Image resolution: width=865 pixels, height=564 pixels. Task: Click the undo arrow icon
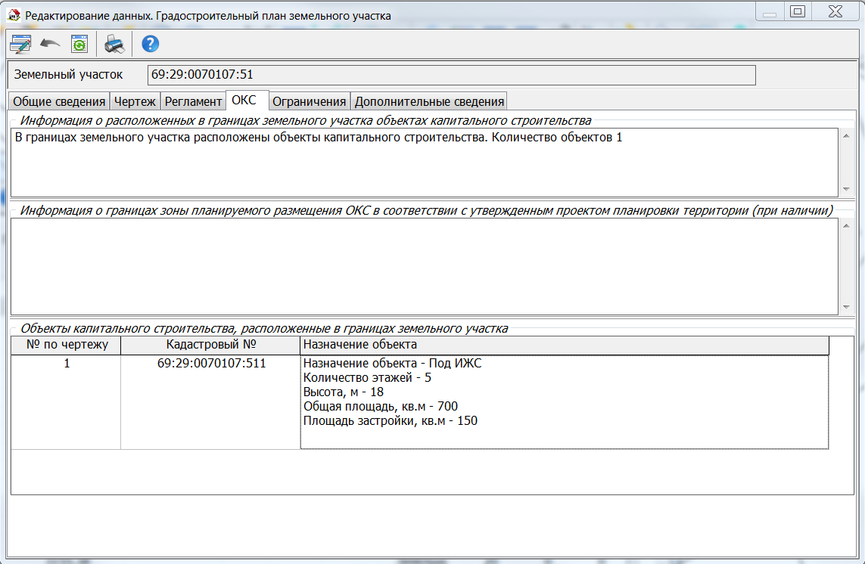coord(48,43)
